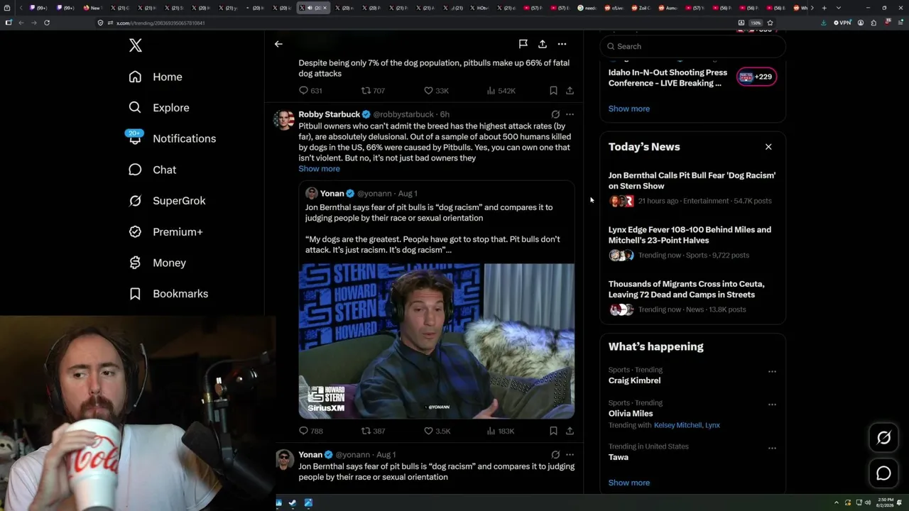This screenshot has height=511, width=909.
Task: Open the browser VPN button
Action: [x=842, y=23]
